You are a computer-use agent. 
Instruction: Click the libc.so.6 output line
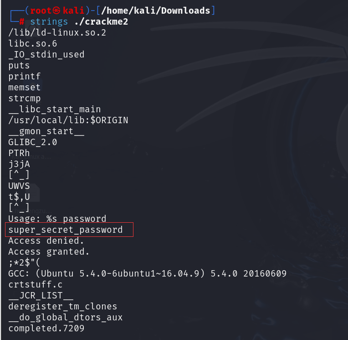click(33, 44)
